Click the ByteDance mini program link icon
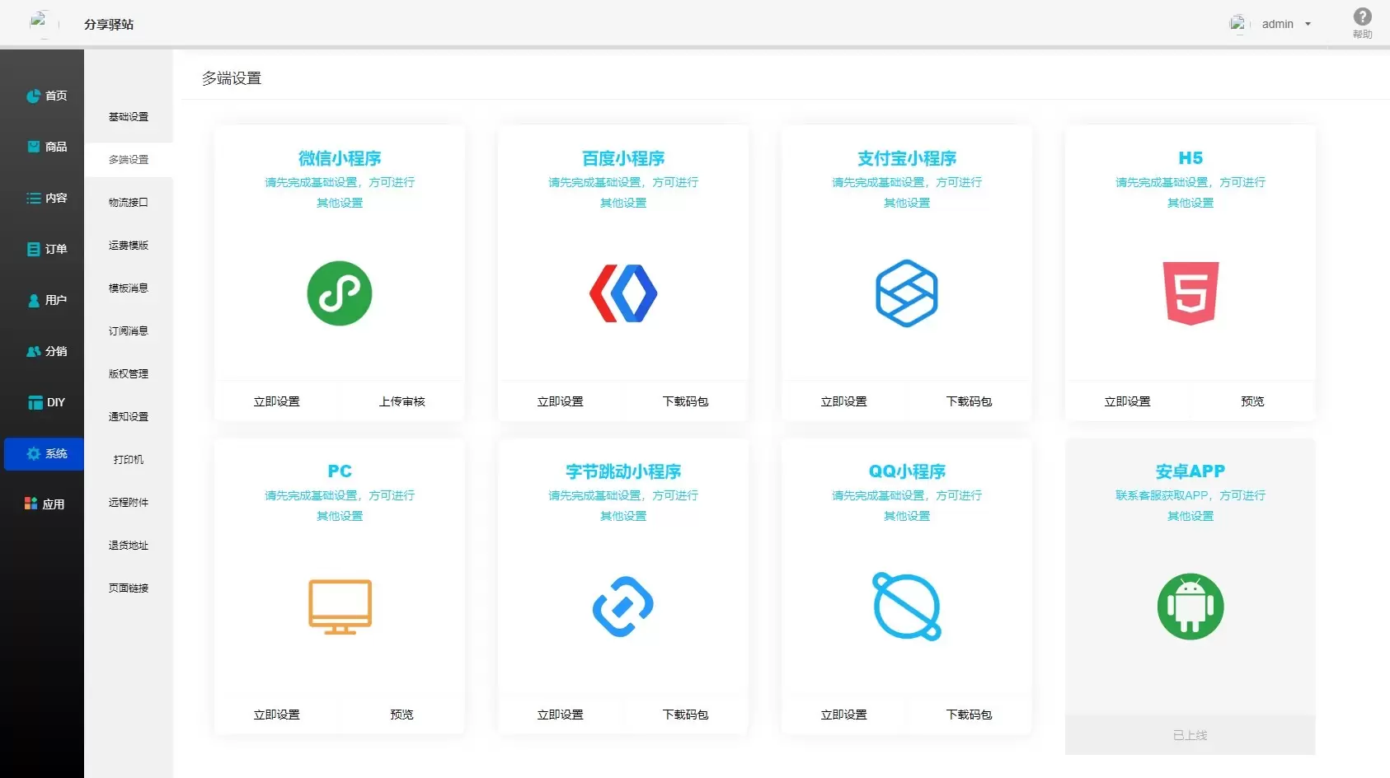 tap(623, 607)
